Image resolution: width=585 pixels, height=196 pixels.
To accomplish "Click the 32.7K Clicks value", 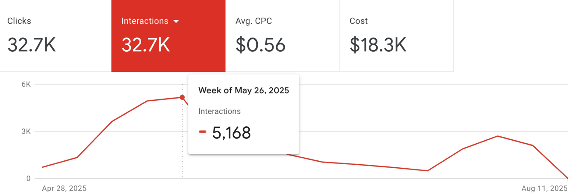I will pos(32,45).
